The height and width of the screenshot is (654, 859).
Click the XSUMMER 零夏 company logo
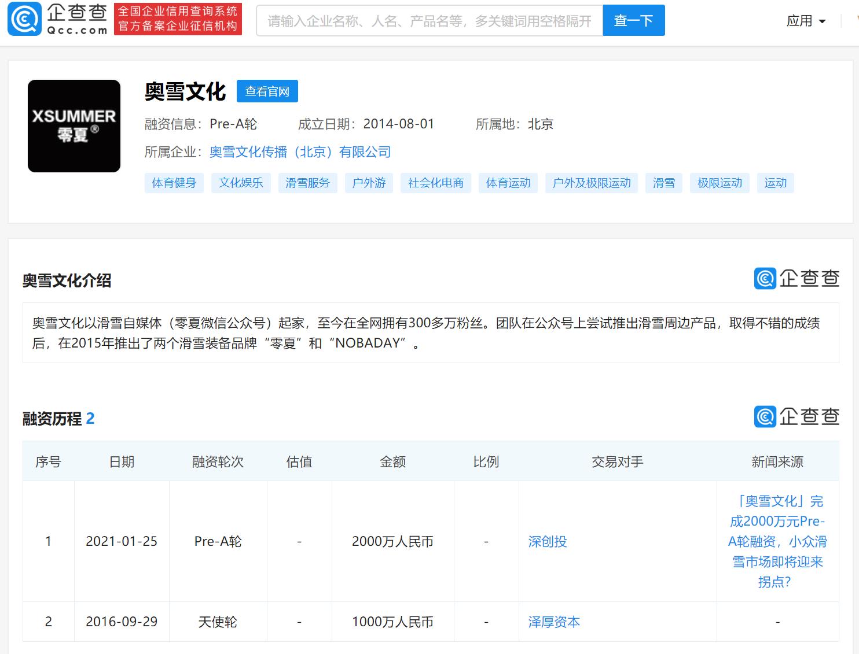74,126
